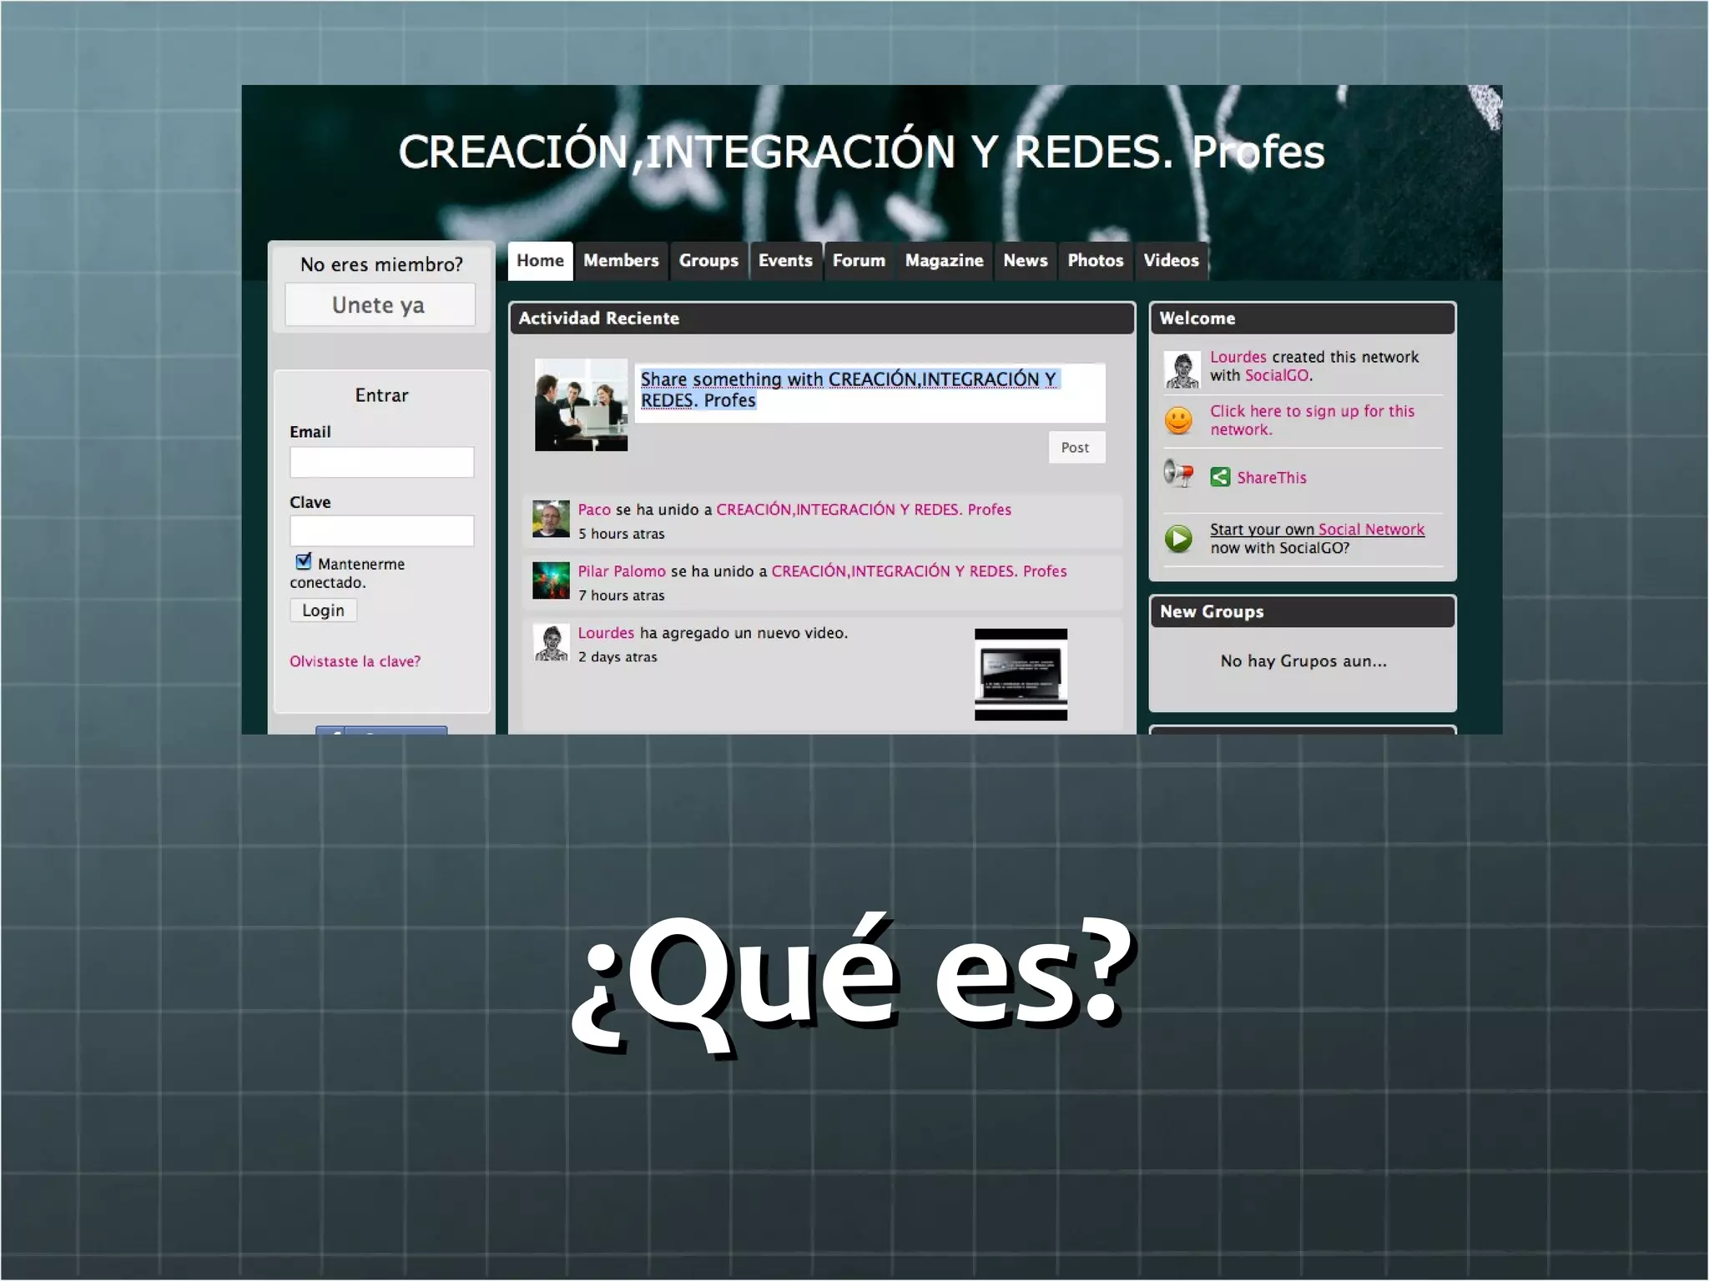The height and width of the screenshot is (1281, 1709).
Task: Click the Login button
Action: pyautogui.click(x=323, y=610)
